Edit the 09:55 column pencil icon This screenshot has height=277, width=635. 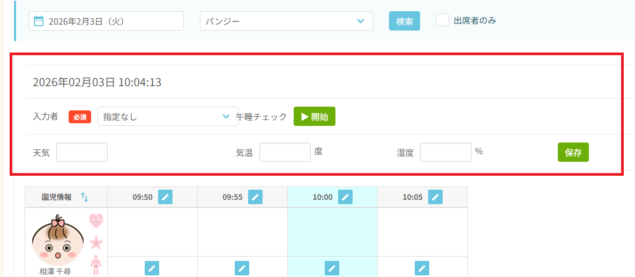pos(255,197)
